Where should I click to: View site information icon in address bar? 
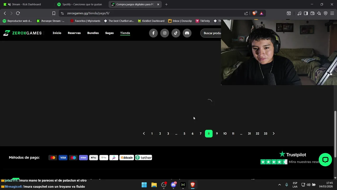62,13
